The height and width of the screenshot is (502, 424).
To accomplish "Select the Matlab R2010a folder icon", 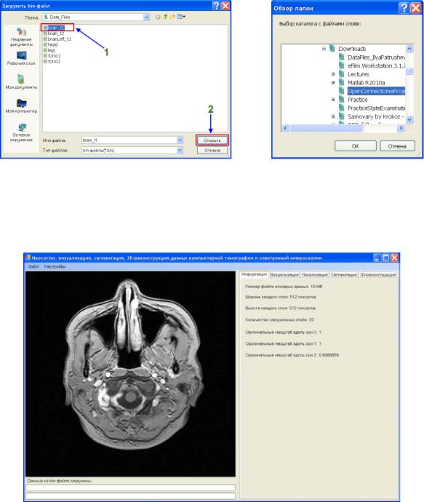I will tap(342, 83).
